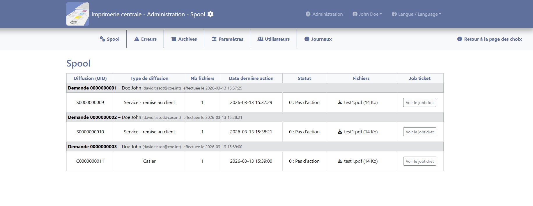Switch to the Spool tab
Screen dimensions: 533x206
(x=110, y=39)
